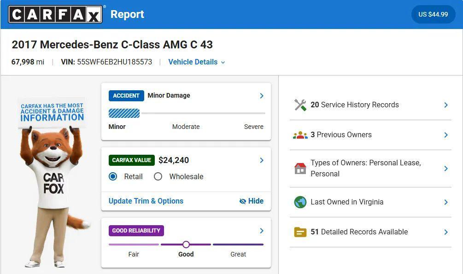Click the '$24,240' value amount
This screenshot has height=274, width=463.
[174, 160]
